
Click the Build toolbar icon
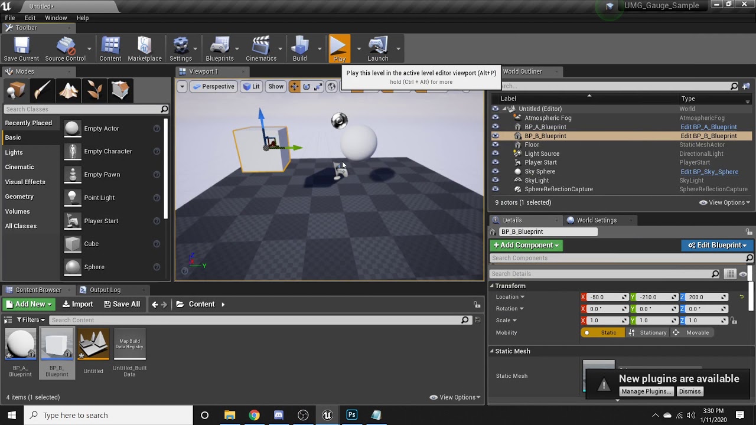click(300, 49)
